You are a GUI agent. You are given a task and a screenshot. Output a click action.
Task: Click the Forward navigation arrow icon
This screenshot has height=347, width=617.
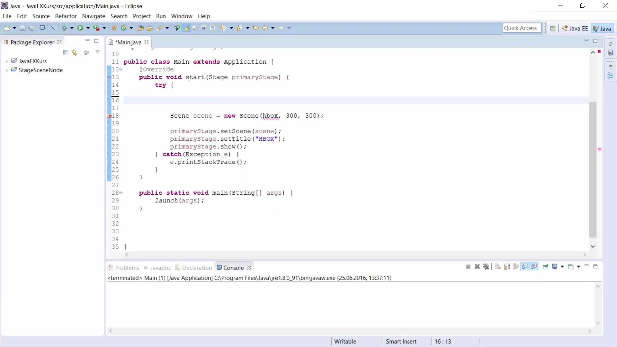tap(281, 28)
